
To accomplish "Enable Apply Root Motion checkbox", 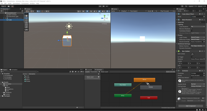I will point(192,78).
